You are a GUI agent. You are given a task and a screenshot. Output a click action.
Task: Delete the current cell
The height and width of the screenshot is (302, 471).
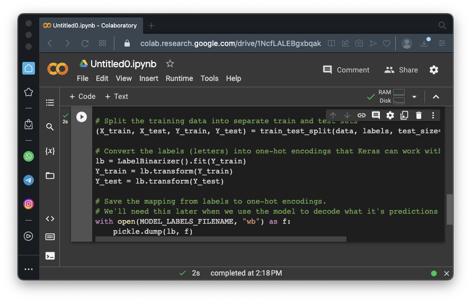[419, 115]
